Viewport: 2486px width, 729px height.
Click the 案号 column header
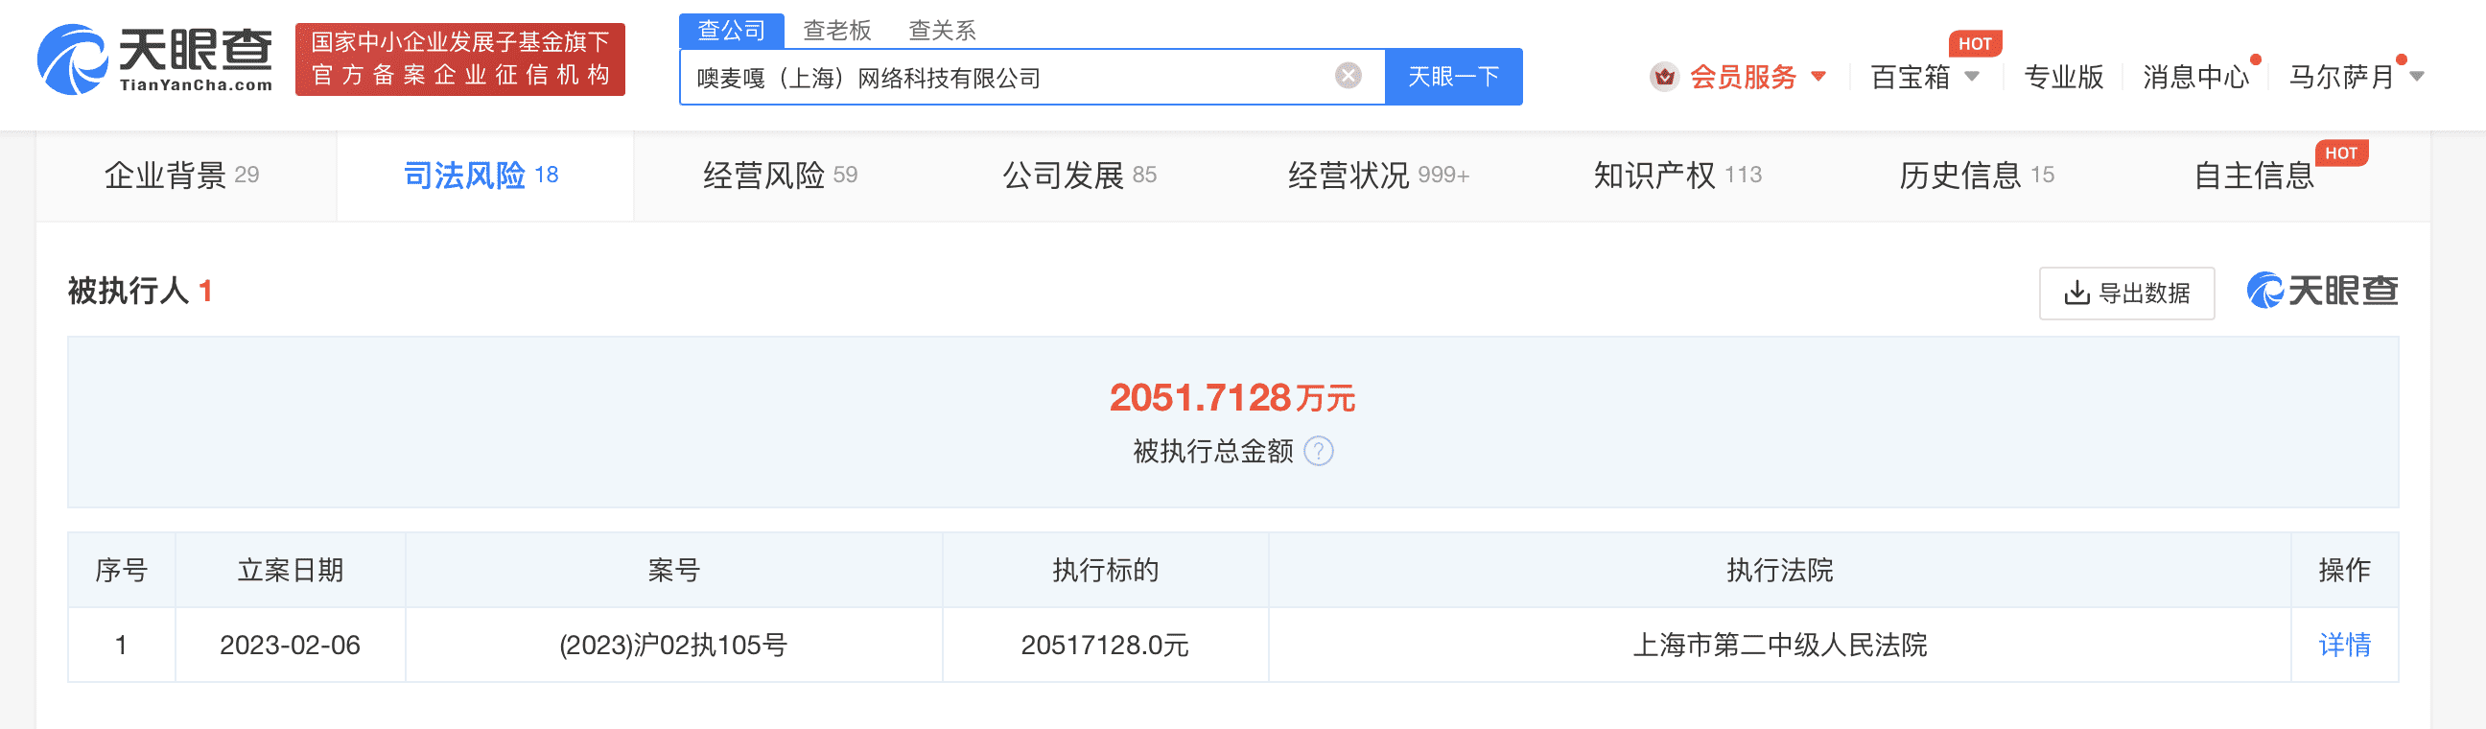[673, 570]
